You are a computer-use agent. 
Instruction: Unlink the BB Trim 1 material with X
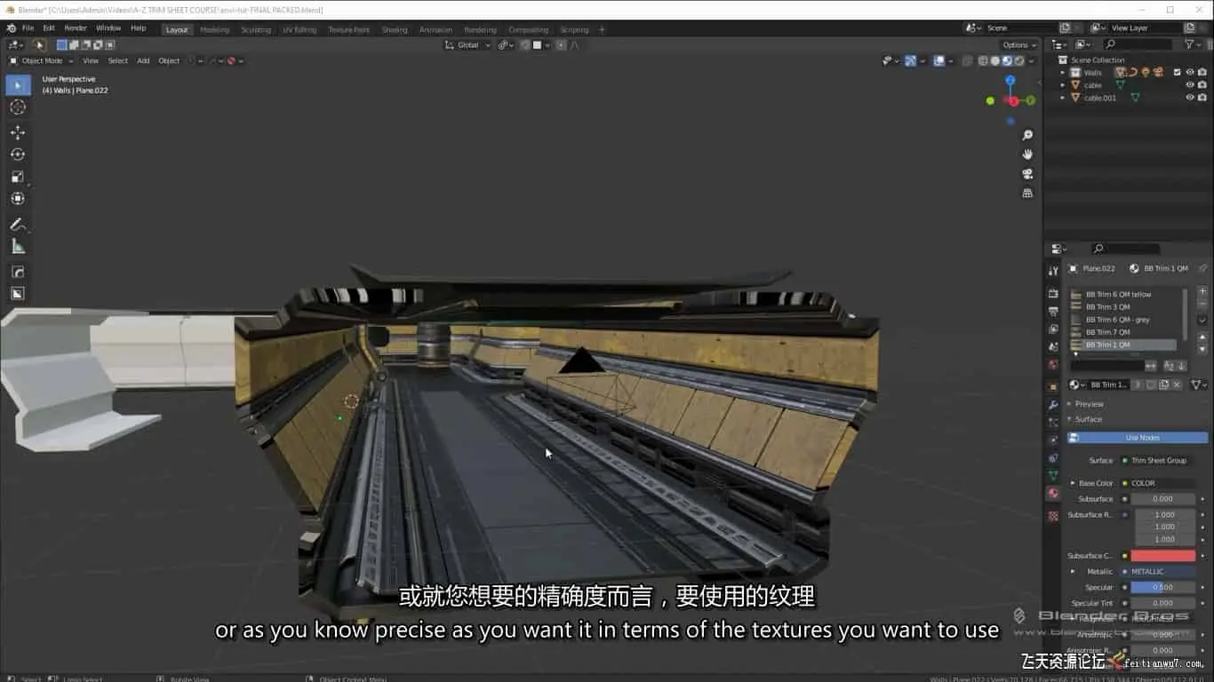pyautogui.click(x=1177, y=385)
